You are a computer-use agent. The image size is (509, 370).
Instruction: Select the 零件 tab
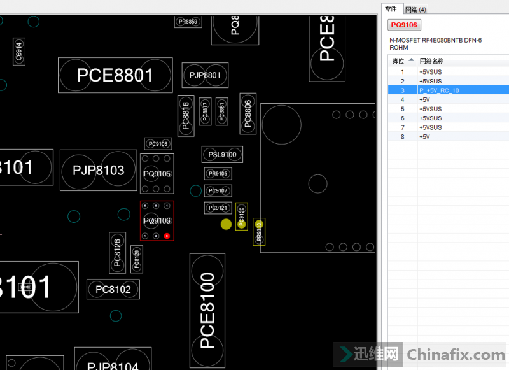pos(391,9)
